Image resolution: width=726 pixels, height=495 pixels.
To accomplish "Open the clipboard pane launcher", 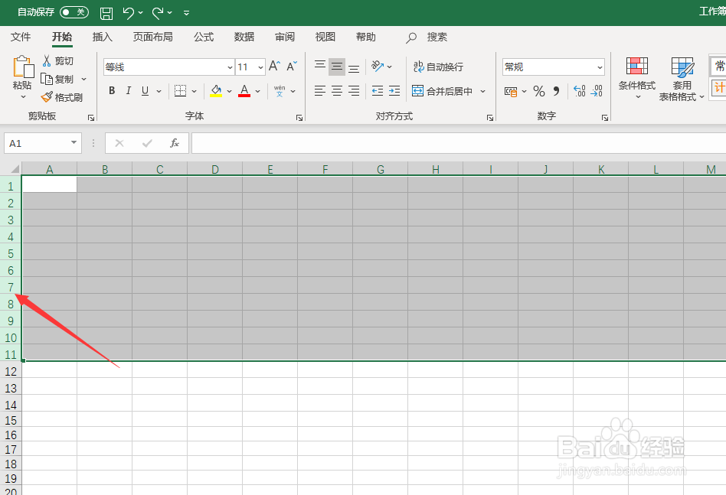I will point(91,118).
